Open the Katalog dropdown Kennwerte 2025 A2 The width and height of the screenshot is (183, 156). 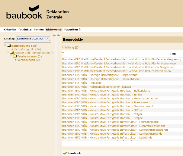click(x=33, y=39)
